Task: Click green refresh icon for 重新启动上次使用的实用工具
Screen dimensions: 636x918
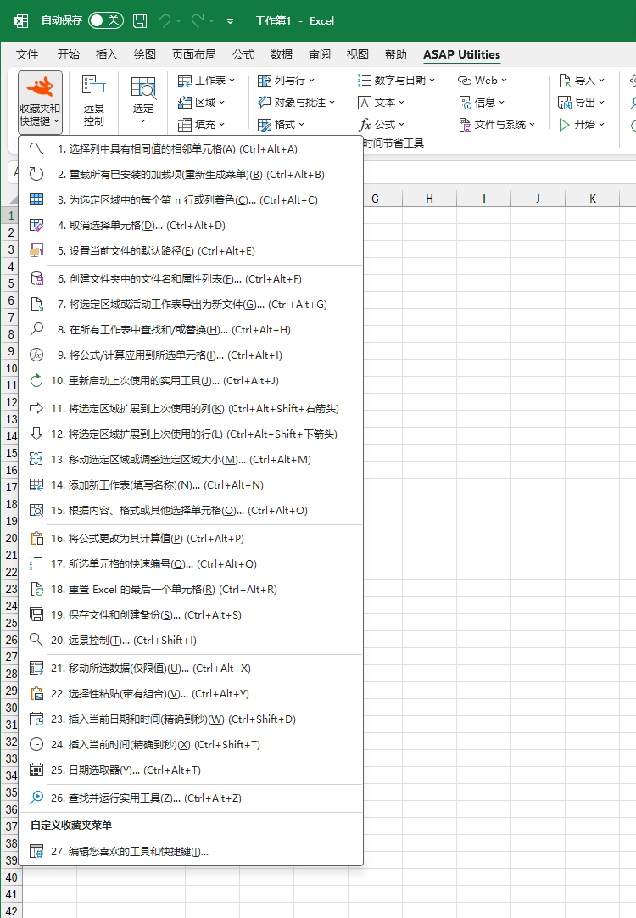Action: [36, 381]
